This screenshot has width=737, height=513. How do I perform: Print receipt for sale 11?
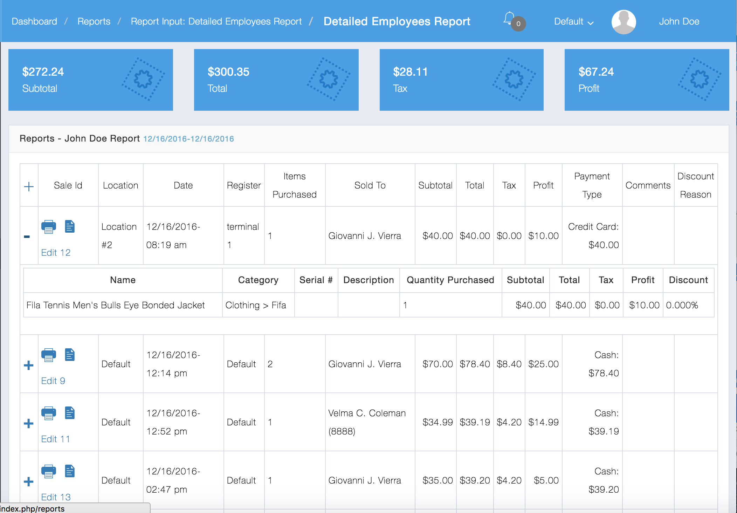click(49, 413)
